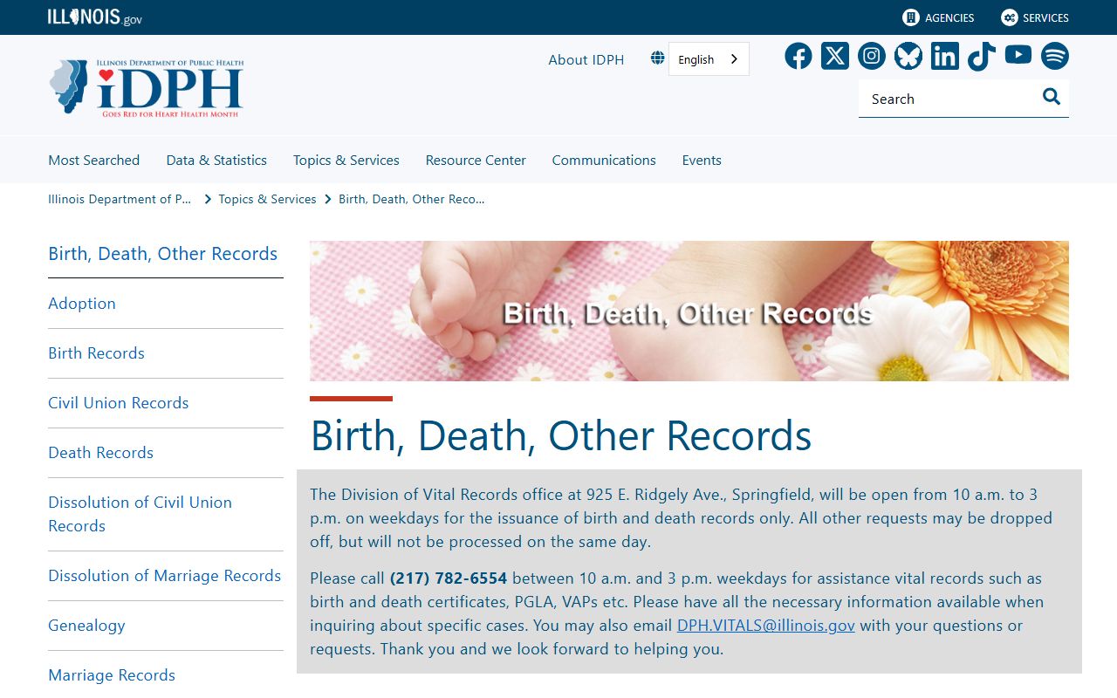Open the TikTok social icon

[982, 56]
